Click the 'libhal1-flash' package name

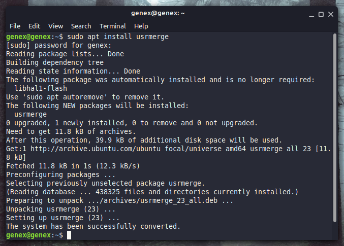tap(41, 88)
